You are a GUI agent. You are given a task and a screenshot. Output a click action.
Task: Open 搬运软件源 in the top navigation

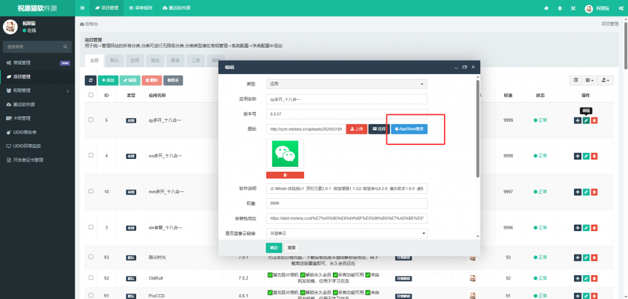(177, 8)
